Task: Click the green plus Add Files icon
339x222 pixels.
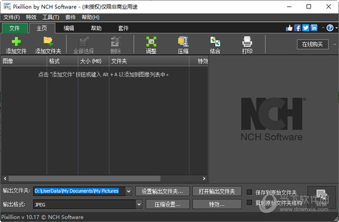Action: [x=16, y=41]
